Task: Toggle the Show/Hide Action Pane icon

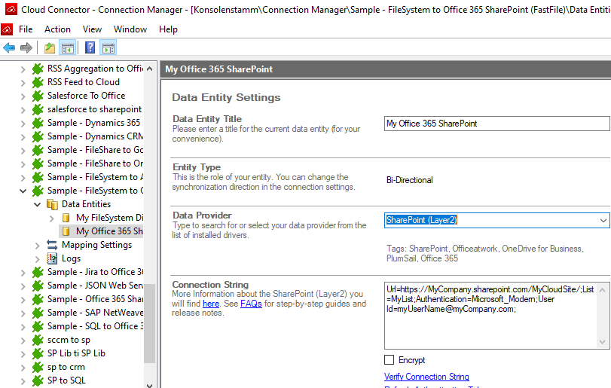Action: tap(108, 48)
